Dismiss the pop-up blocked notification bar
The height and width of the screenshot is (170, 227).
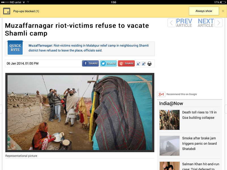point(223,11)
